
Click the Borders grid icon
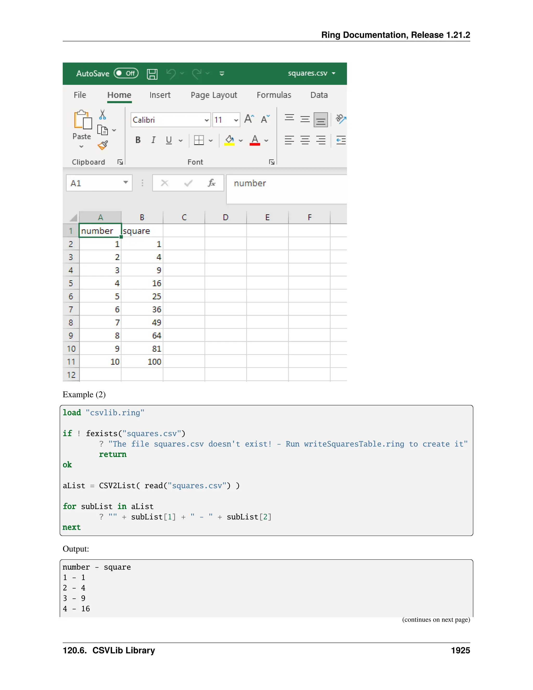[x=199, y=140]
